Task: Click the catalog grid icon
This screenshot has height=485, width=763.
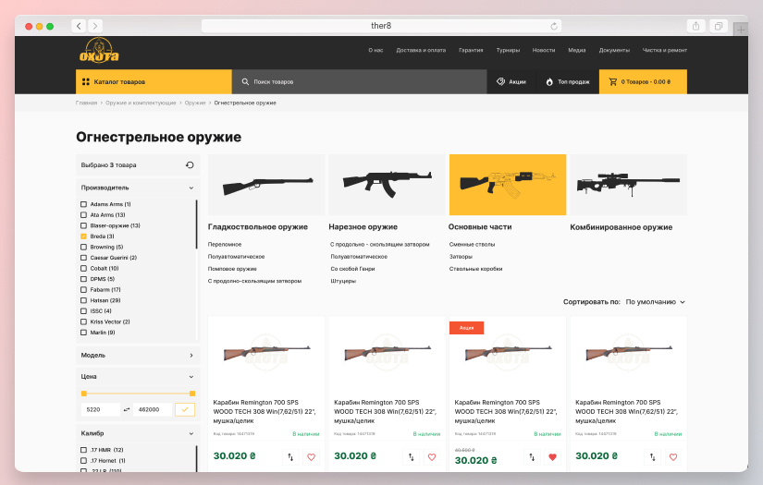Action: point(86,81)
